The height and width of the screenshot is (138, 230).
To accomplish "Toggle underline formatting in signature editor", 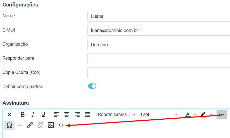I will 43,114.
